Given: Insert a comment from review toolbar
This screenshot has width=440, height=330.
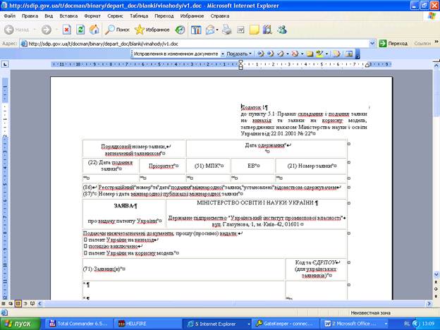Looking at the screenshot, I should (x=310, y=54).
